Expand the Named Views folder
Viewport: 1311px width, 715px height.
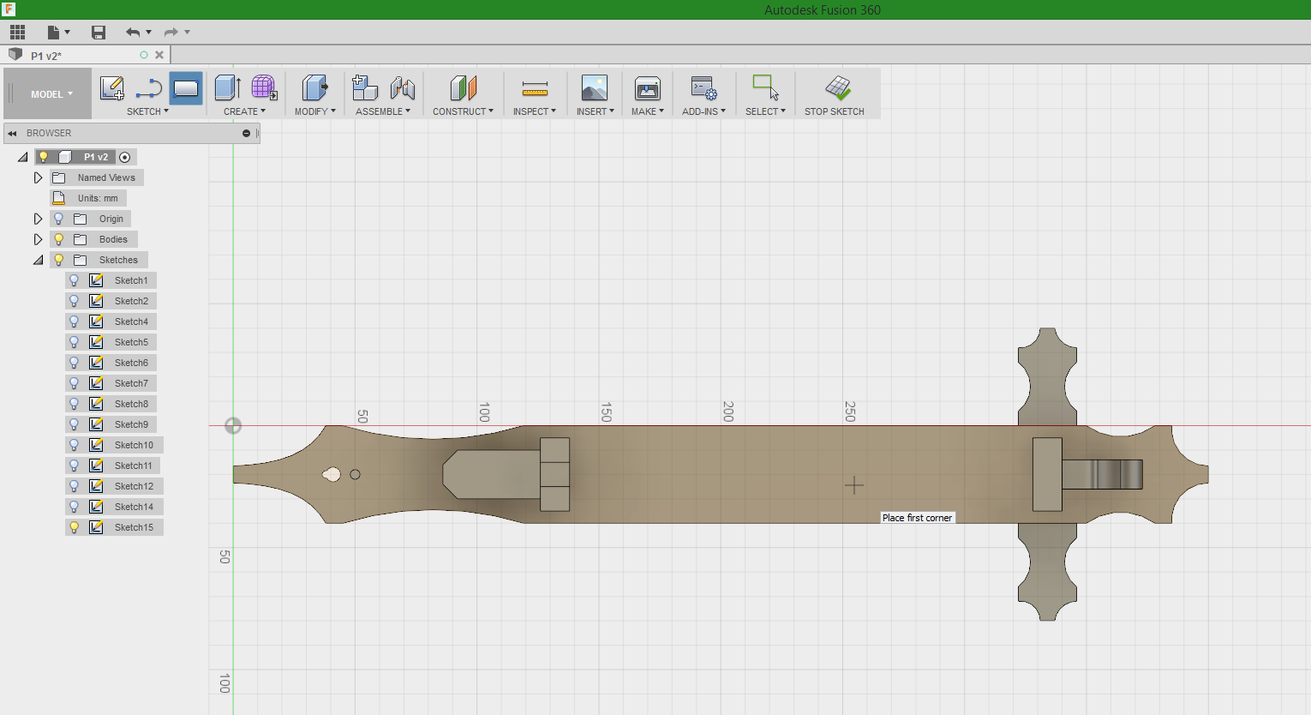coord(38,177)
